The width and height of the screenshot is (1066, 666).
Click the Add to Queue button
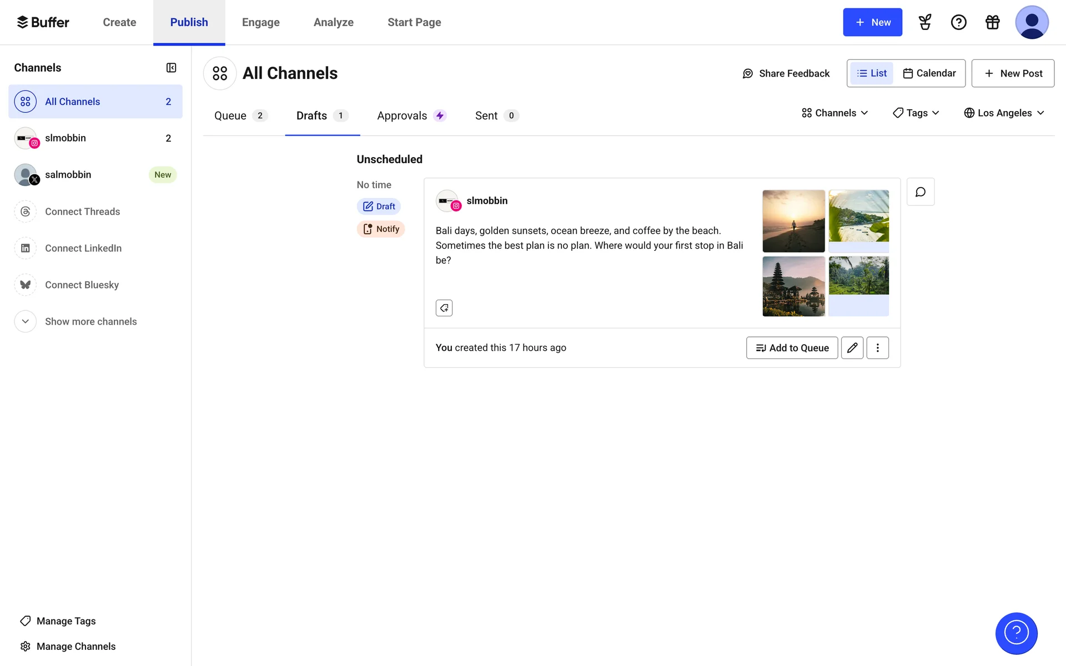click(792, 348)
